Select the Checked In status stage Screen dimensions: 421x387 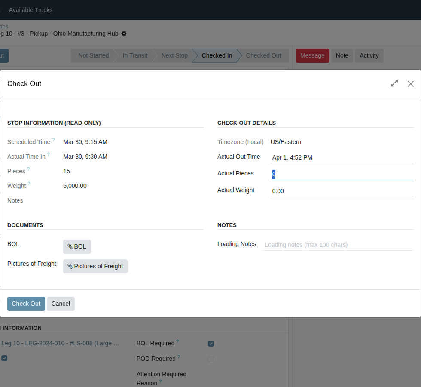click(x=217, y=55)
